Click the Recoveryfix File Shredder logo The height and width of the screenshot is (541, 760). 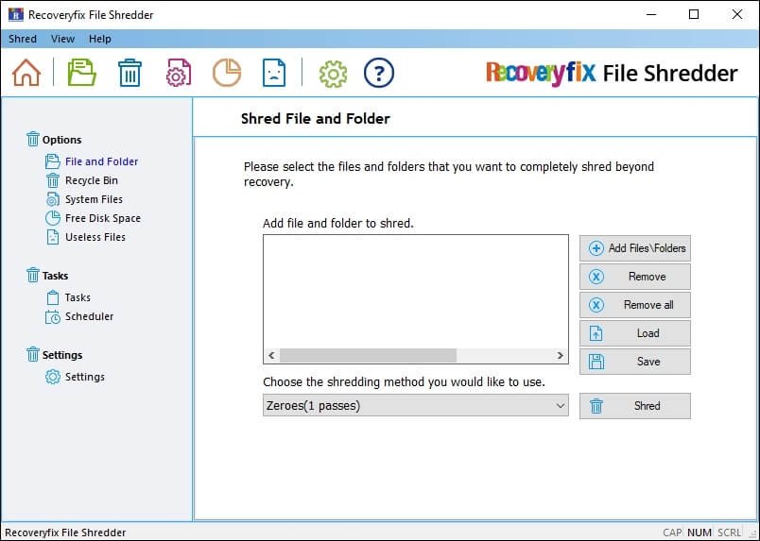612,73
